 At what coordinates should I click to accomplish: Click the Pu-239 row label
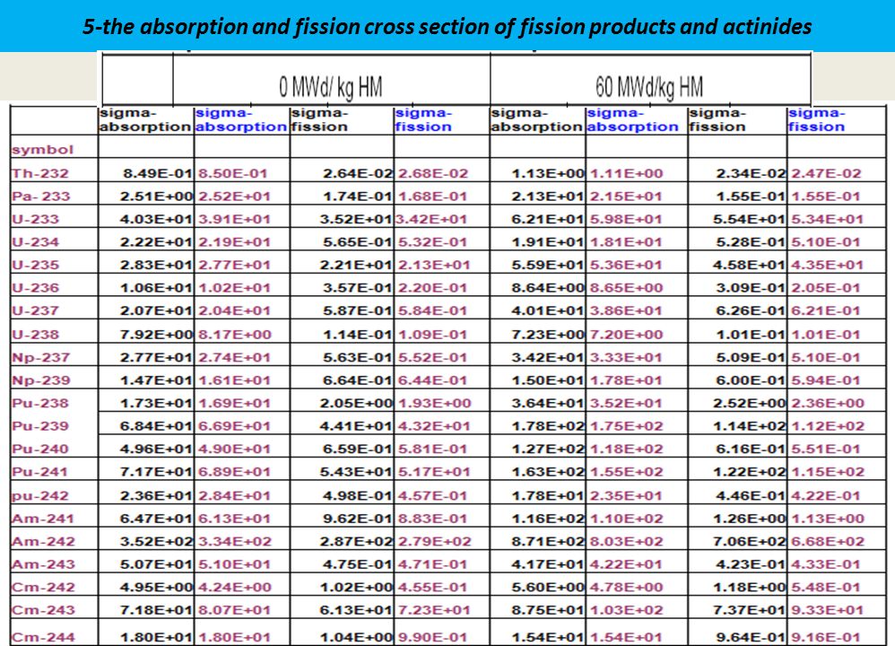click(x=40, y=426)
